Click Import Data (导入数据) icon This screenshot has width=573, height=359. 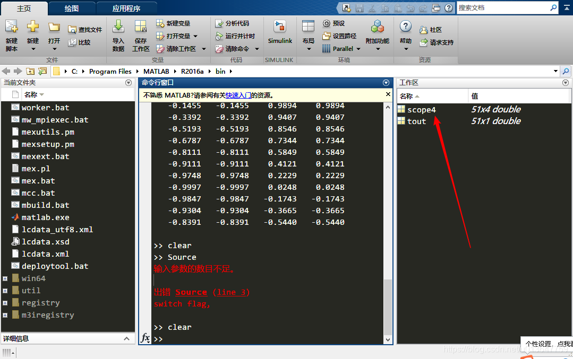(x=118, y=27)
